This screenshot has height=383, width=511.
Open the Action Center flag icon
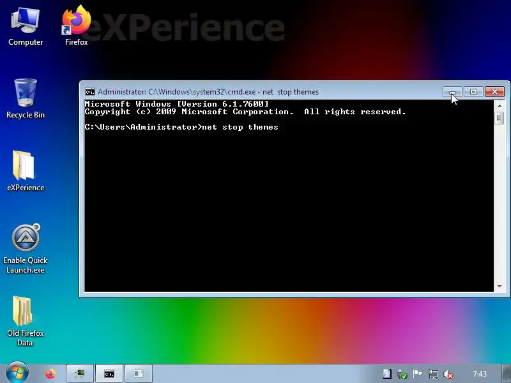pos(418,373)
